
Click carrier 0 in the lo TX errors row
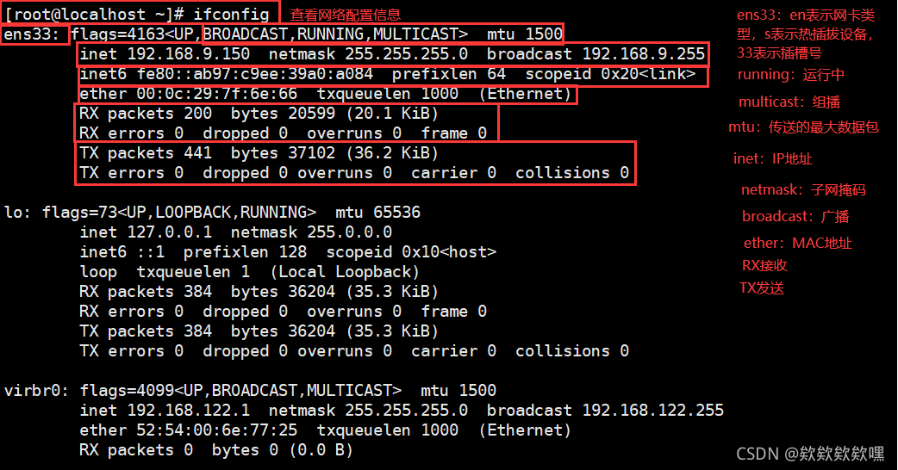[453, 351]
